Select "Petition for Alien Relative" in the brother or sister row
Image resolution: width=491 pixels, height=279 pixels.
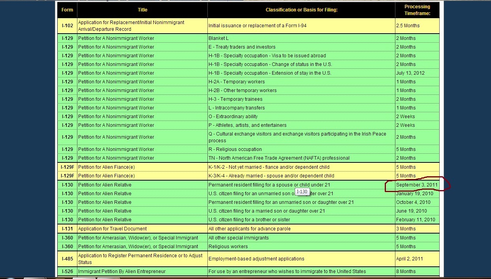point(105,220)
